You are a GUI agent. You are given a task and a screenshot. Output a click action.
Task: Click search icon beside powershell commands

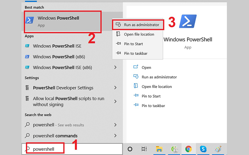coord(27,135)
